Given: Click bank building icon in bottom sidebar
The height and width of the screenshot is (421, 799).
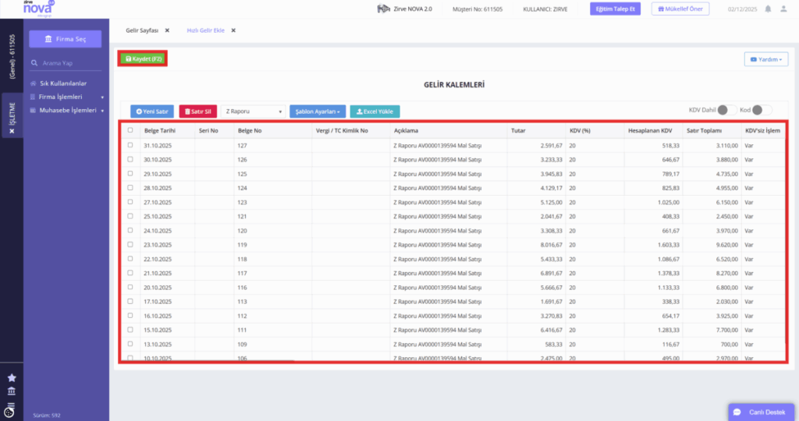Looking at the screenshot, I should coord(12,391).
